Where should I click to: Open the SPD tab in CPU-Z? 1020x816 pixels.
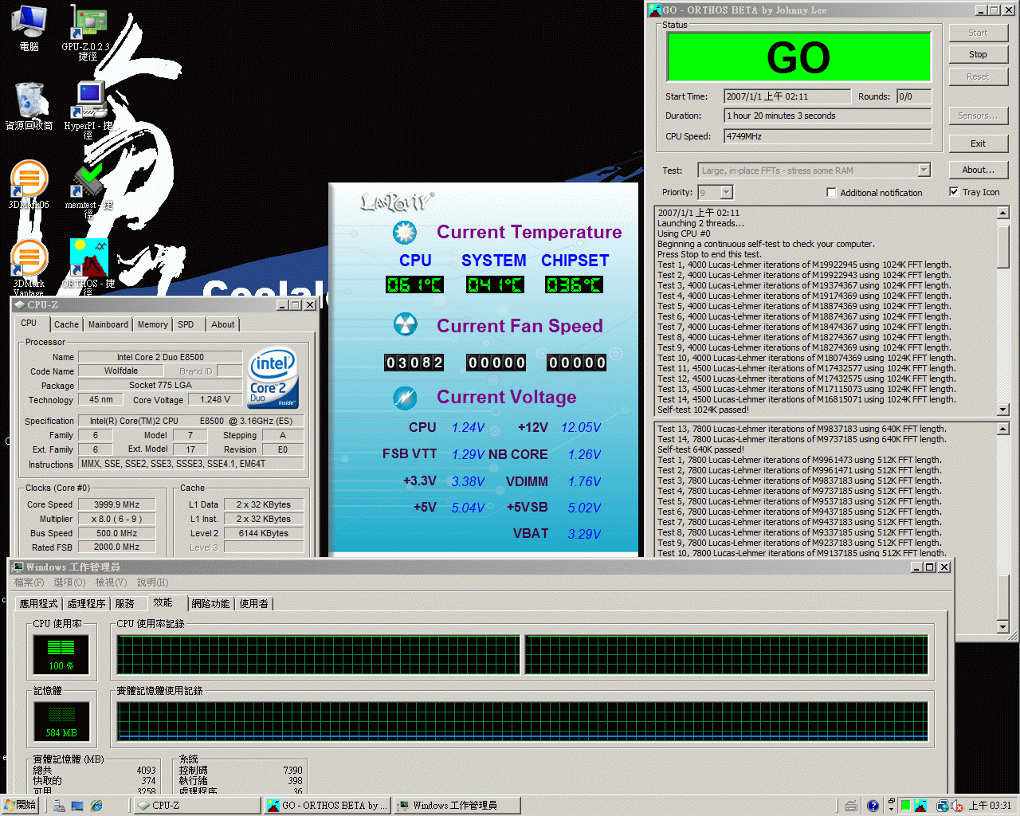click(x=186, y=324)
